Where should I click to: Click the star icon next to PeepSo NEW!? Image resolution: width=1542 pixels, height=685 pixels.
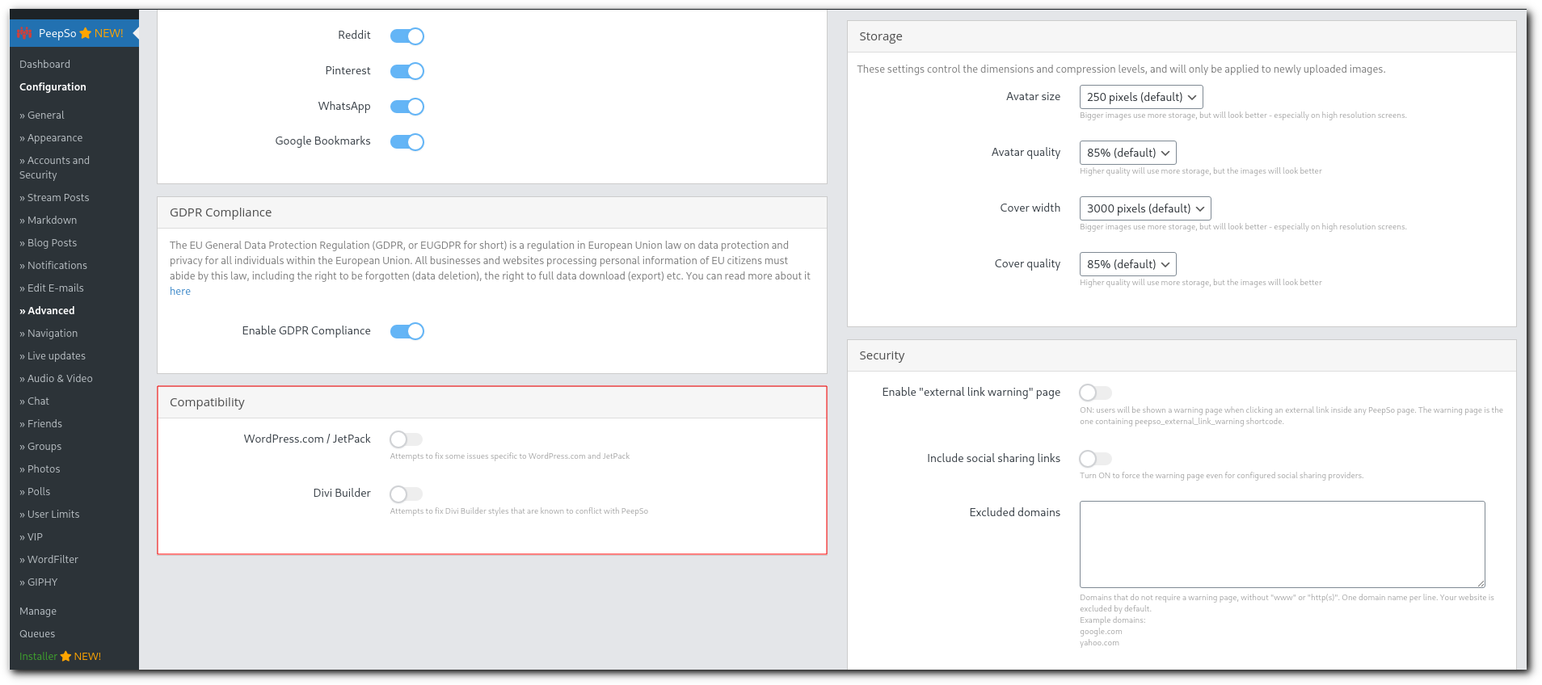86,33
